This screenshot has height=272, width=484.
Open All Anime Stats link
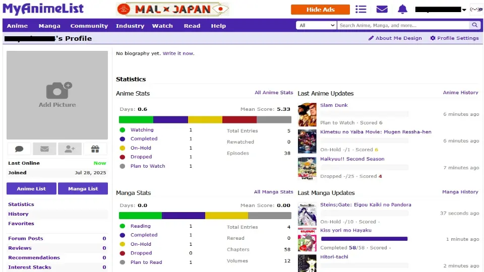[x=274, y=93]
